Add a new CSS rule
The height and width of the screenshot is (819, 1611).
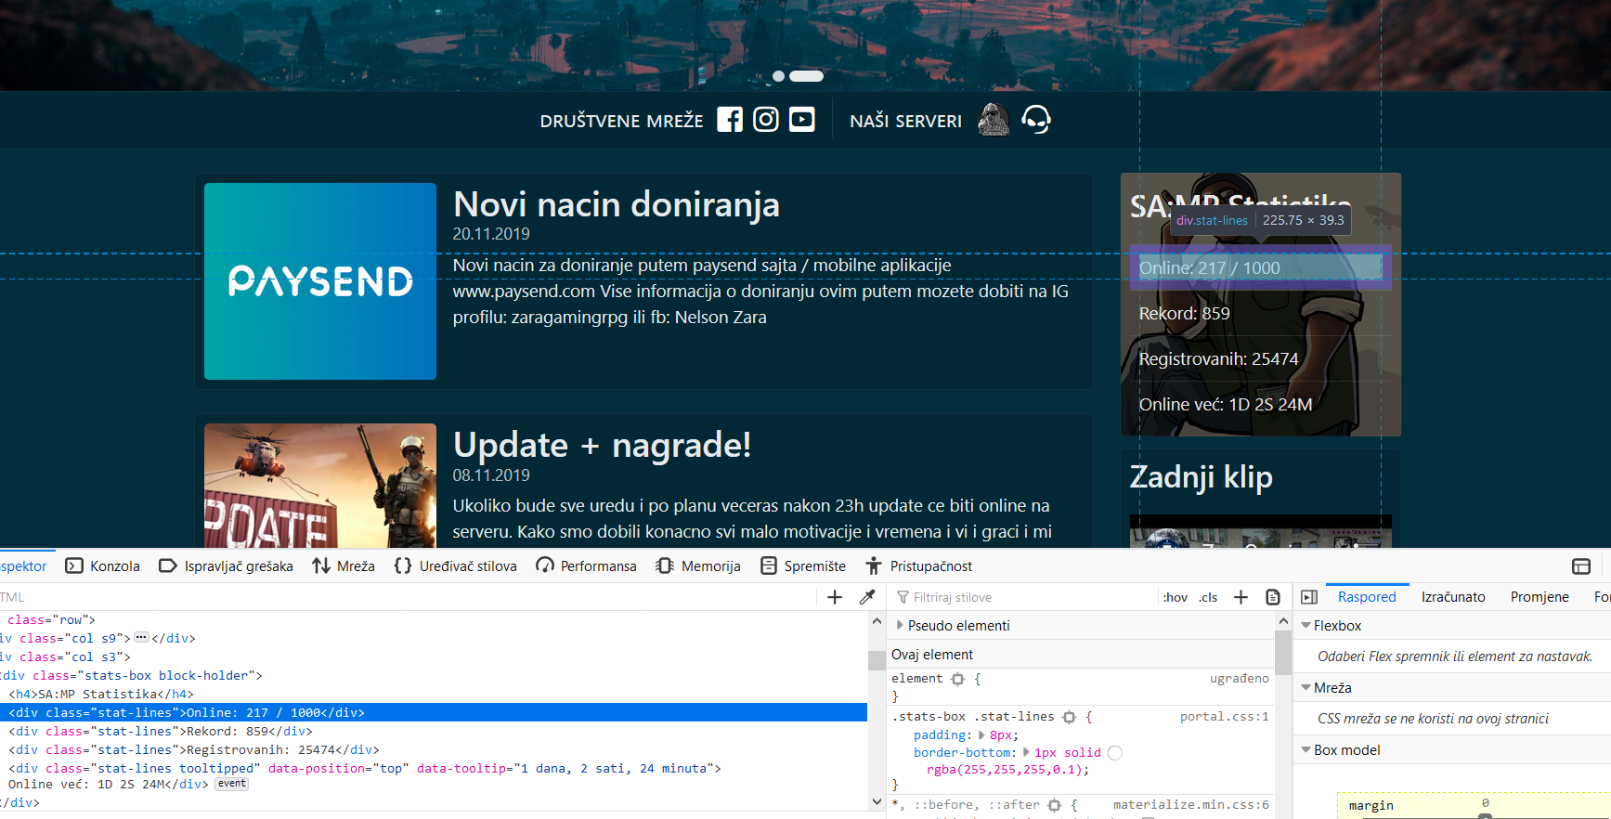coord(1241,597)
